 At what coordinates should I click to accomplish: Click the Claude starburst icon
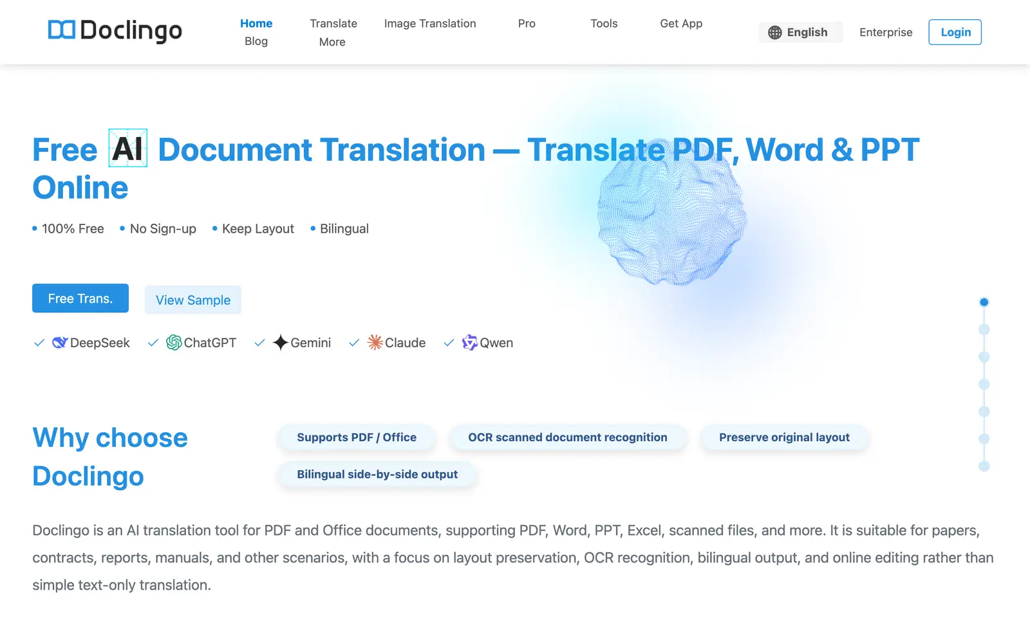click(x=375, y=343)
